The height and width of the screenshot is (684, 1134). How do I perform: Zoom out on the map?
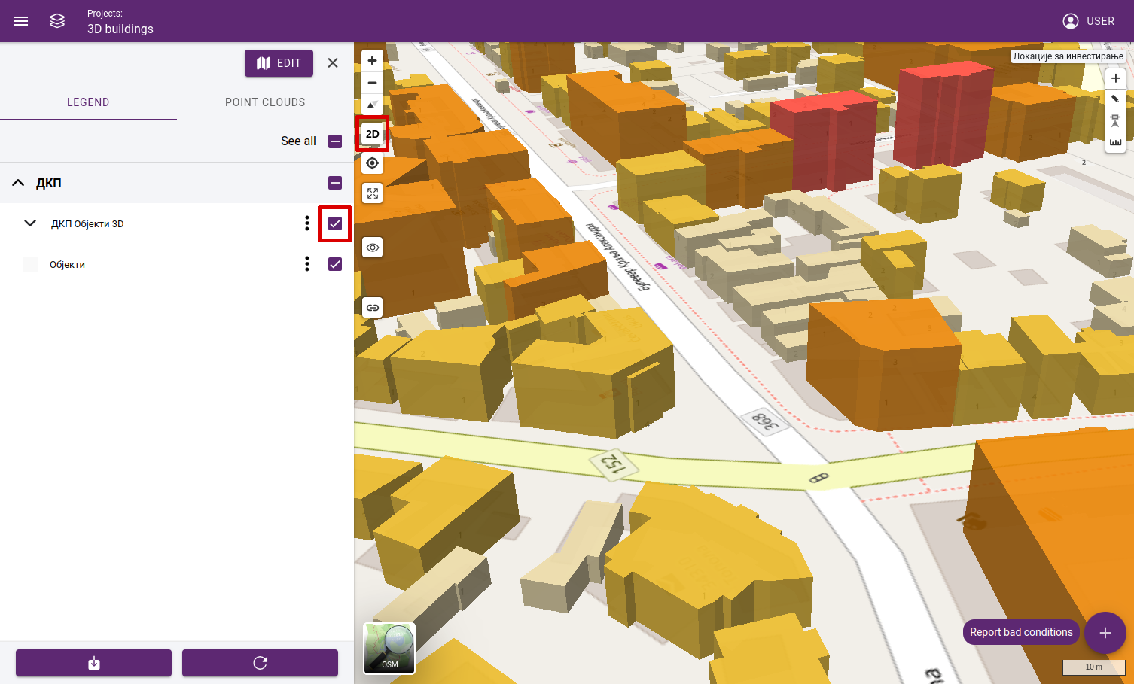(x=372, y=83)
